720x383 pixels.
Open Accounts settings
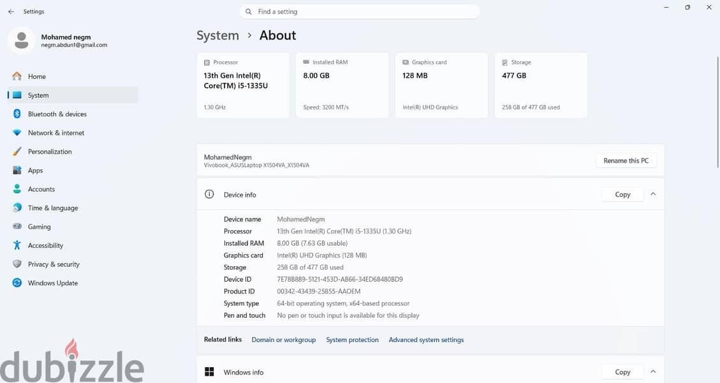tap(73, 189)
